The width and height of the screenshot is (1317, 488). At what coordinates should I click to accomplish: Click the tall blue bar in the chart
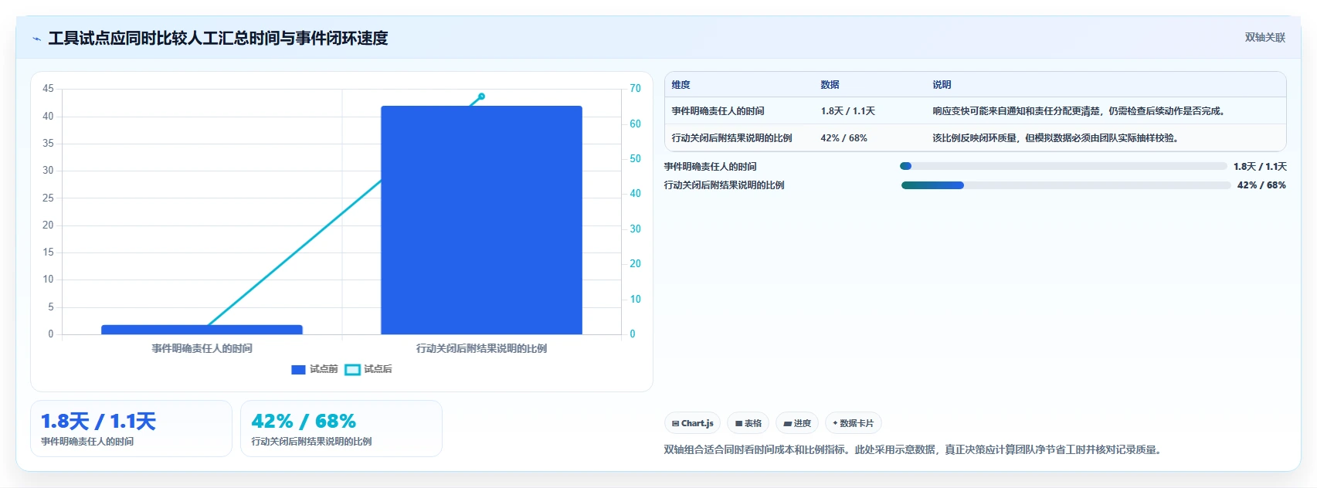[x=481, y=220]
